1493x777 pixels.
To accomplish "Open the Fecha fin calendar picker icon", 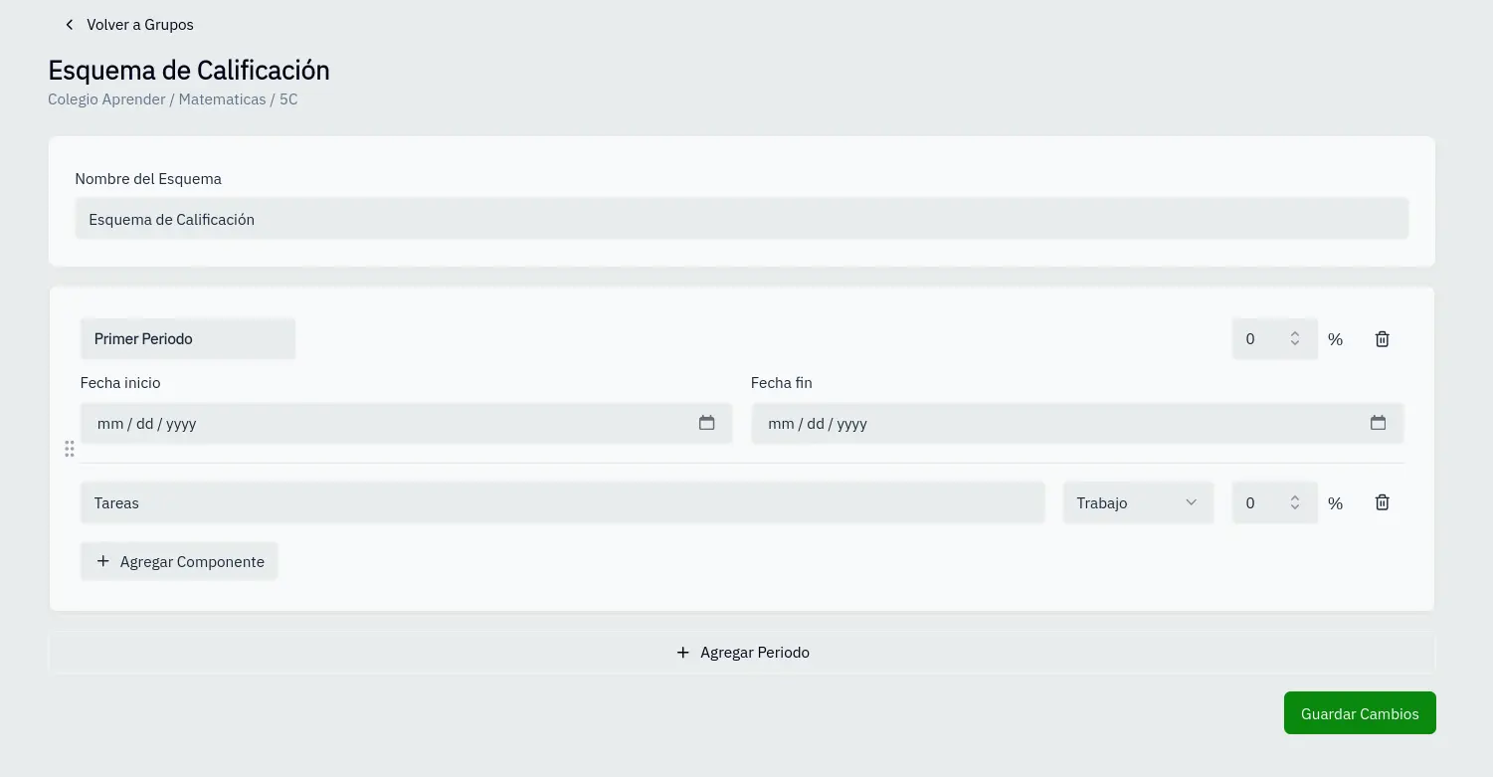I will (1378, 423).
